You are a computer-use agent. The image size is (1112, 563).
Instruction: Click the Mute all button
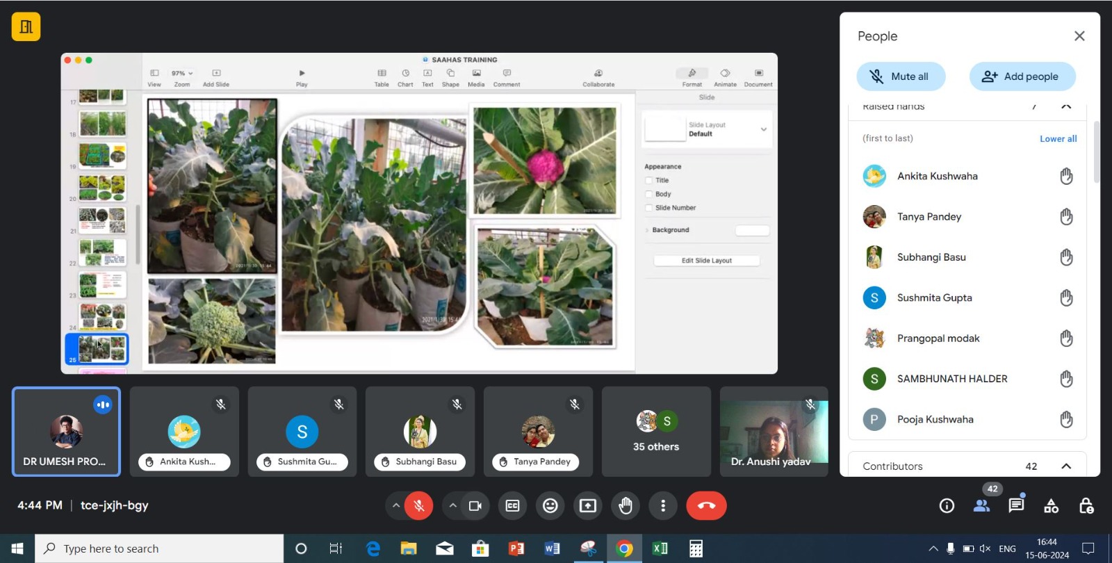click(901, 76)
